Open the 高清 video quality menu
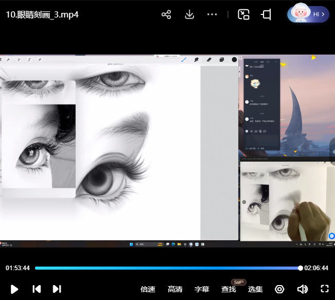 [x=175, y=289]
